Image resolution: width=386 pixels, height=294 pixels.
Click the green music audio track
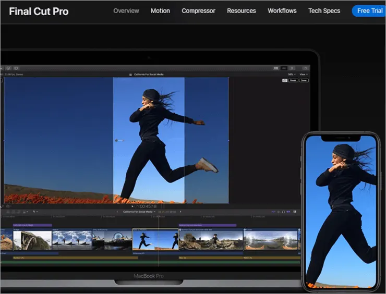click(150, 263)
